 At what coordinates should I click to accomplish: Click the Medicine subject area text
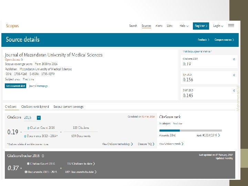tap(29, 79)
